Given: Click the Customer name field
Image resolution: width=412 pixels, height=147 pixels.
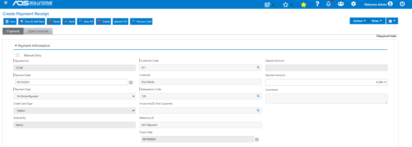Looking at the screenshot, I should (200, 82).
